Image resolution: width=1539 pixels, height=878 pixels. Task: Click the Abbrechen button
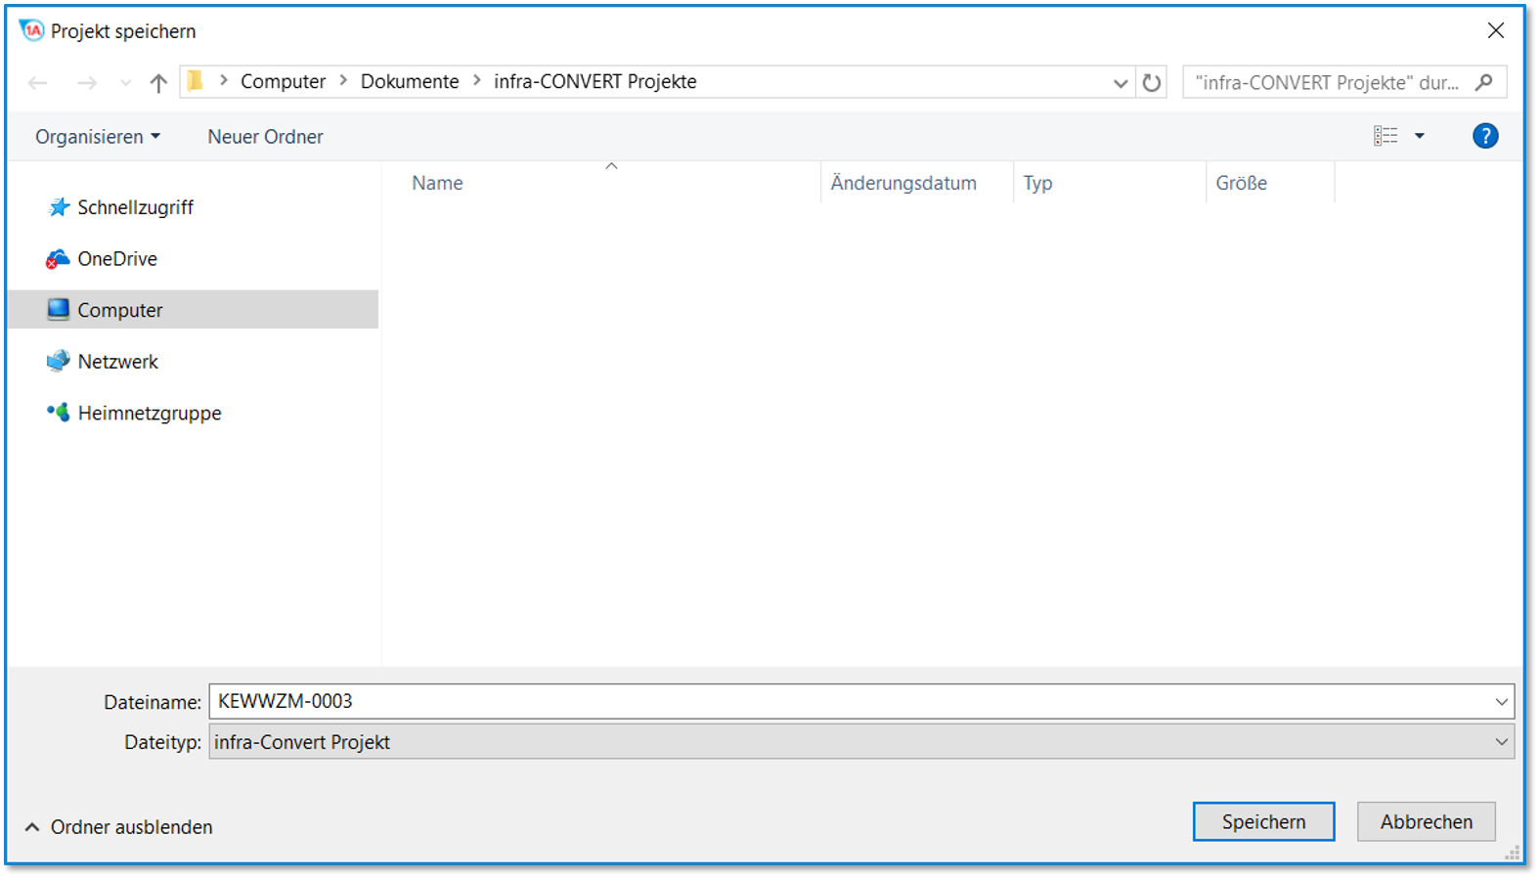1426,822
